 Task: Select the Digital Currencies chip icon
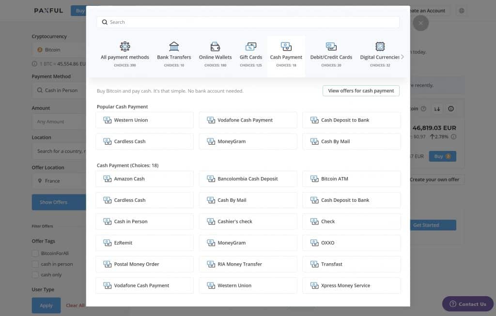(380, 46)
